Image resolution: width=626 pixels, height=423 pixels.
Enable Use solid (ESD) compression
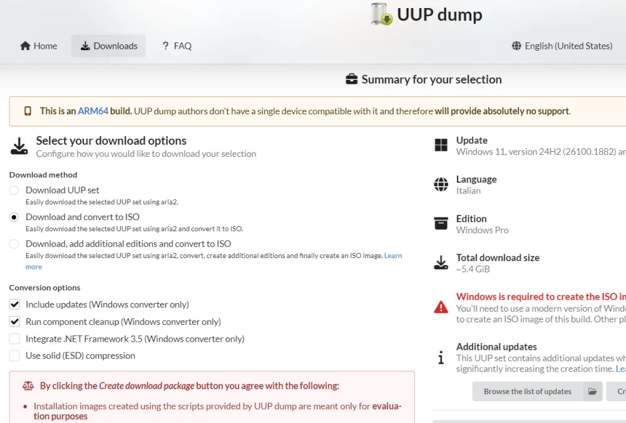[14, 356]
